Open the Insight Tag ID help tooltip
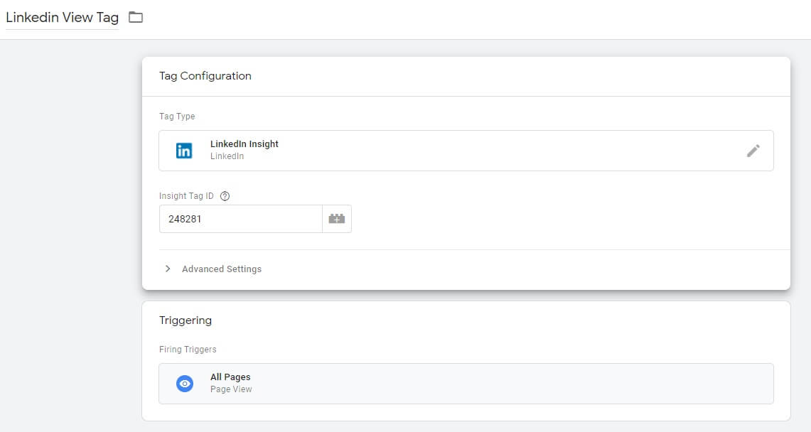 point(225,196)
